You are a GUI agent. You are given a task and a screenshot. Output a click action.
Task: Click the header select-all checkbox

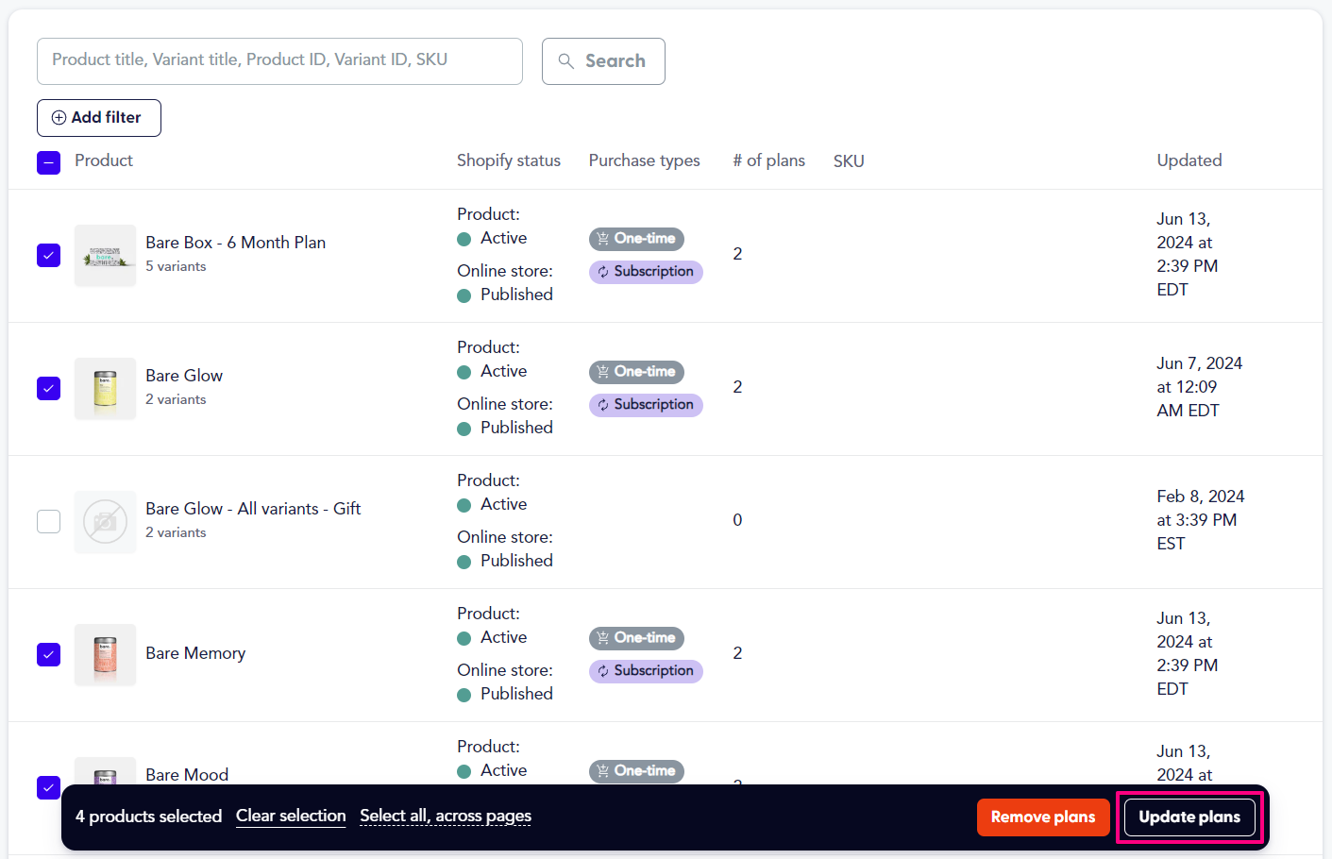tap(48, 162)
